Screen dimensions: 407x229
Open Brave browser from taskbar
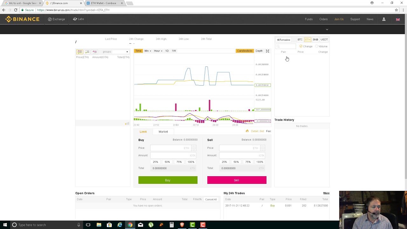(182, 225)
